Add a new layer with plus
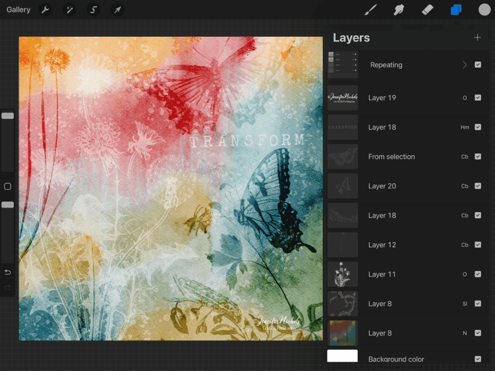Viewport: 495px width, 371px height. [478, 38]
